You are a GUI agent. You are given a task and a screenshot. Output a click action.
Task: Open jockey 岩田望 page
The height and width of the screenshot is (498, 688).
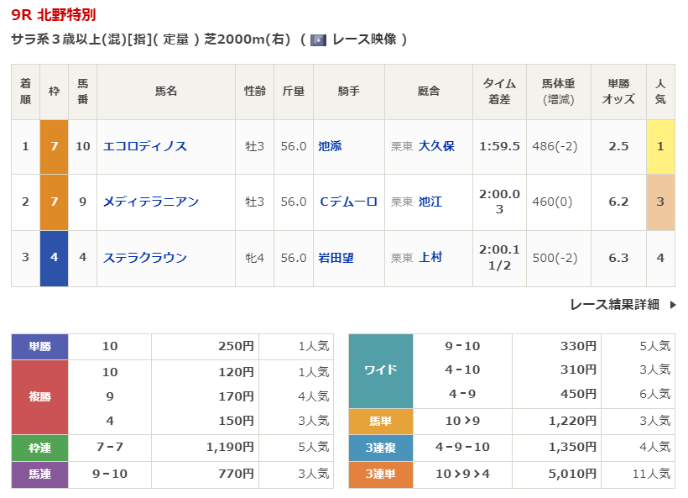(336, 258)
